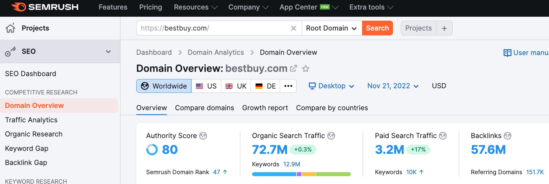Click the 12.9M organic keywords link

pyautogui.click(x=292, y=164)
